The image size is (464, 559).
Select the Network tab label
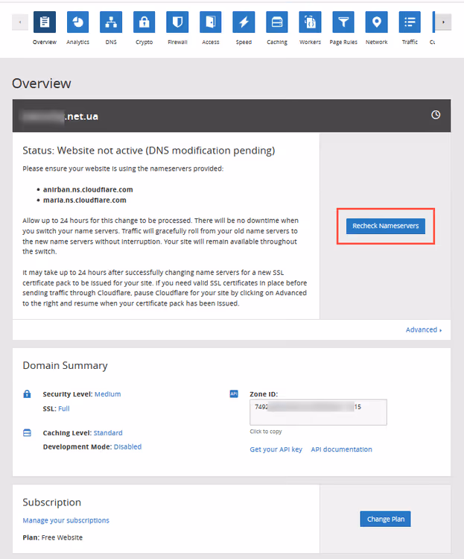coord(377,42)
